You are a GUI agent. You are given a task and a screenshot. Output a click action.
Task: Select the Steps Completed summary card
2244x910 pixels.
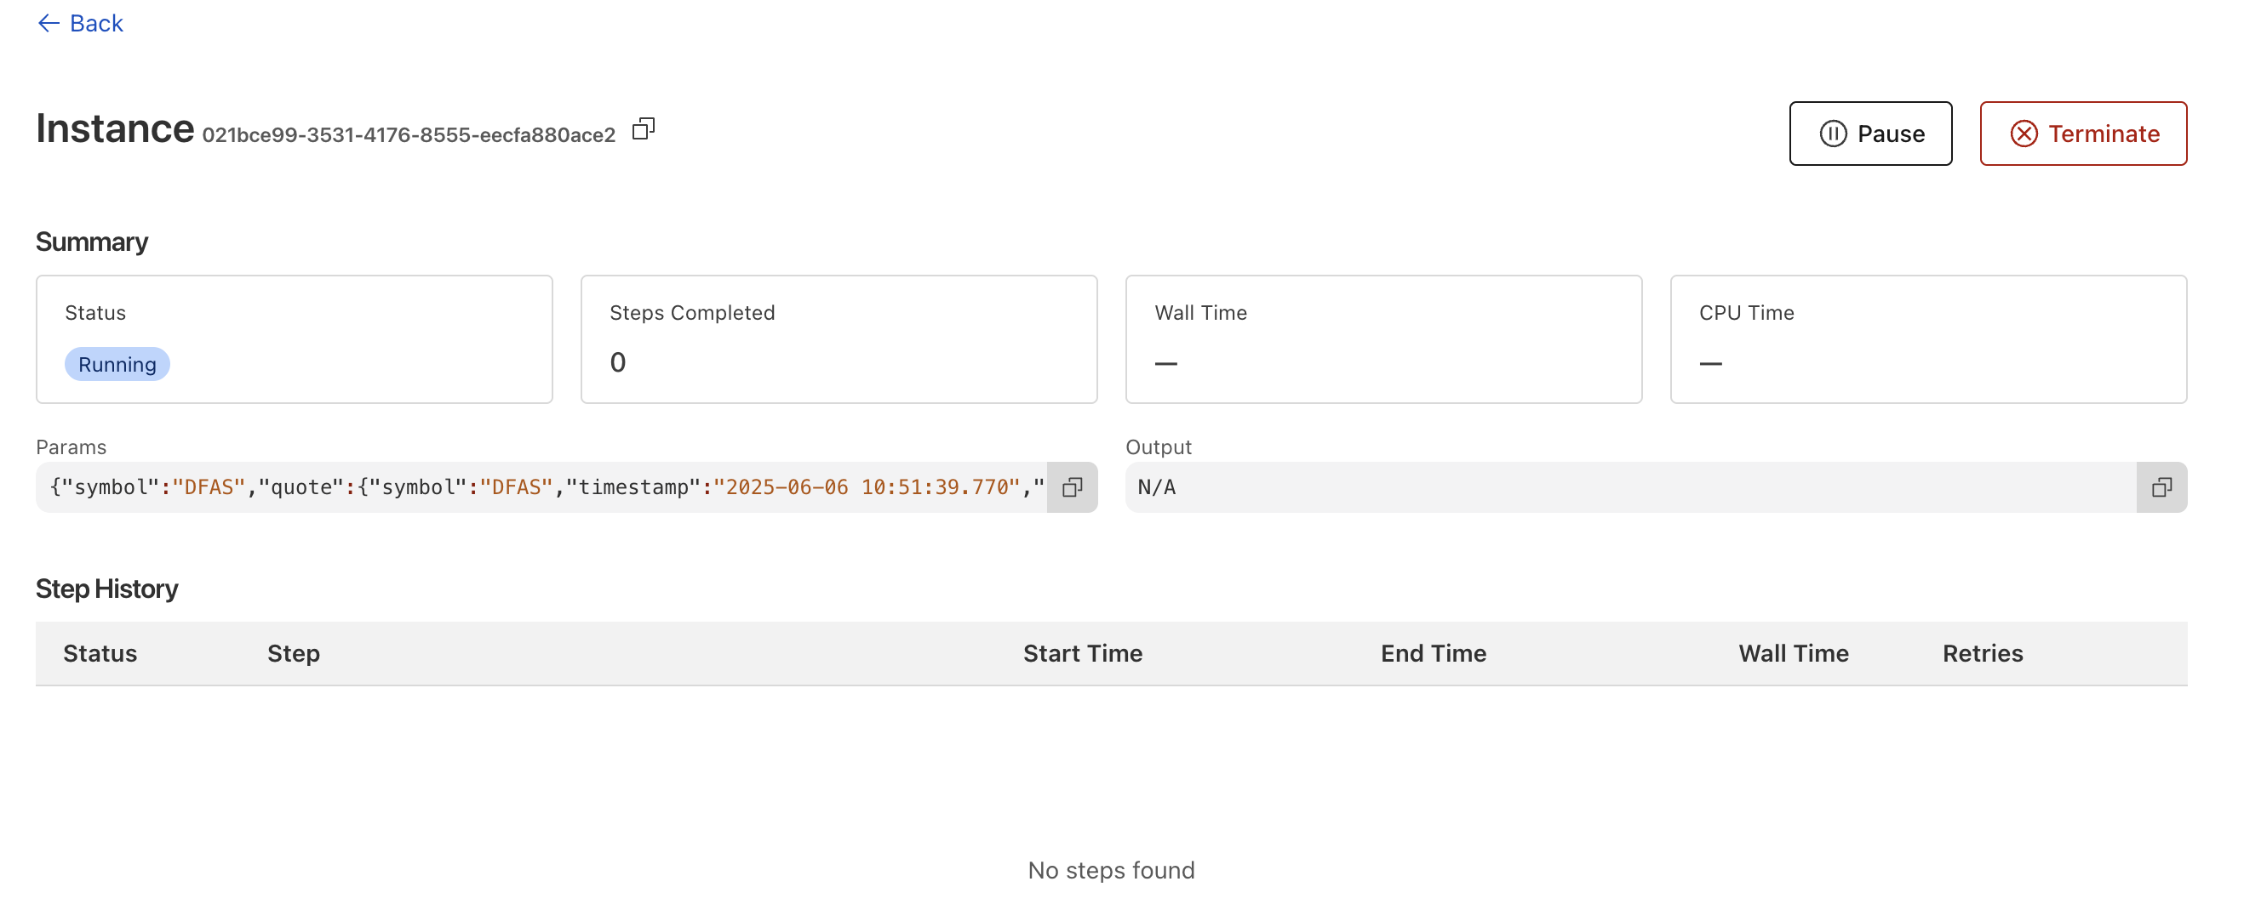pyautogui.click(x=838, y=339)
